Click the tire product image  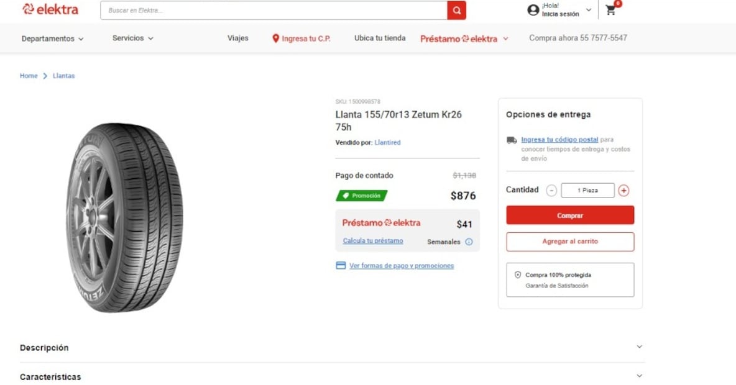click(x=124, y=217)
